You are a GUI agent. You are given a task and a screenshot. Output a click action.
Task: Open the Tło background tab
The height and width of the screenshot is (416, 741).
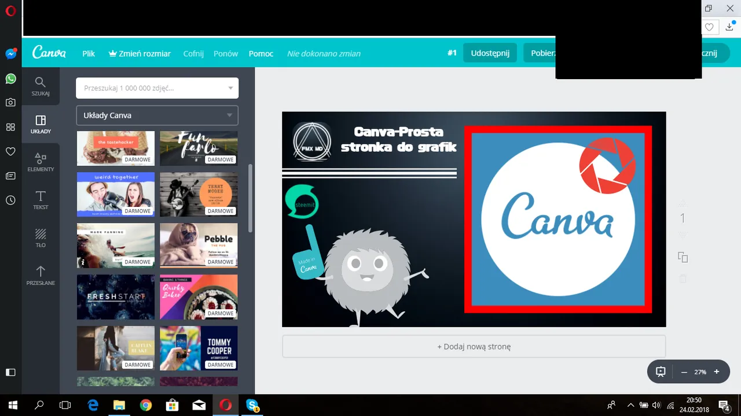click(41, 238)
